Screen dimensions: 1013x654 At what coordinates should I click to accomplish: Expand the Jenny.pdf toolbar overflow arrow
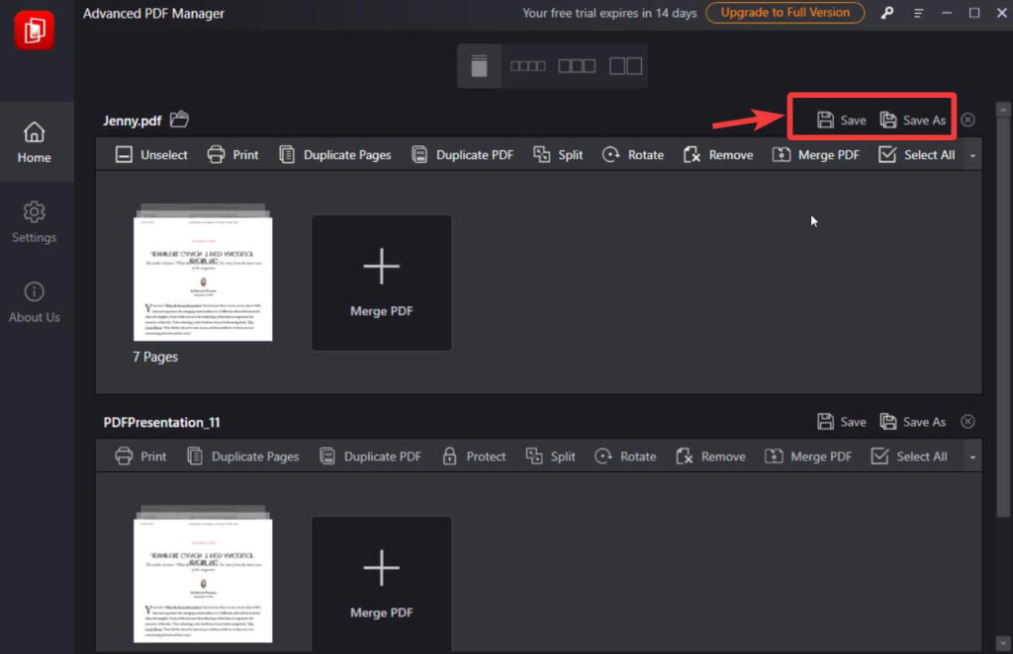(x=972, y=155)
